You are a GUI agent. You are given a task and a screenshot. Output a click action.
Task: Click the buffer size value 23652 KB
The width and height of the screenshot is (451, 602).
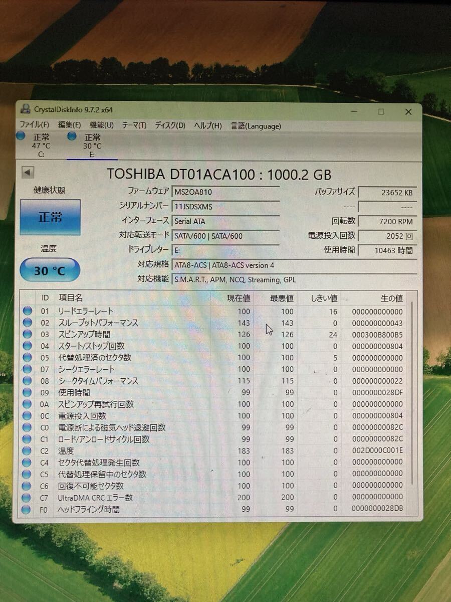click(x=387, y=192)
